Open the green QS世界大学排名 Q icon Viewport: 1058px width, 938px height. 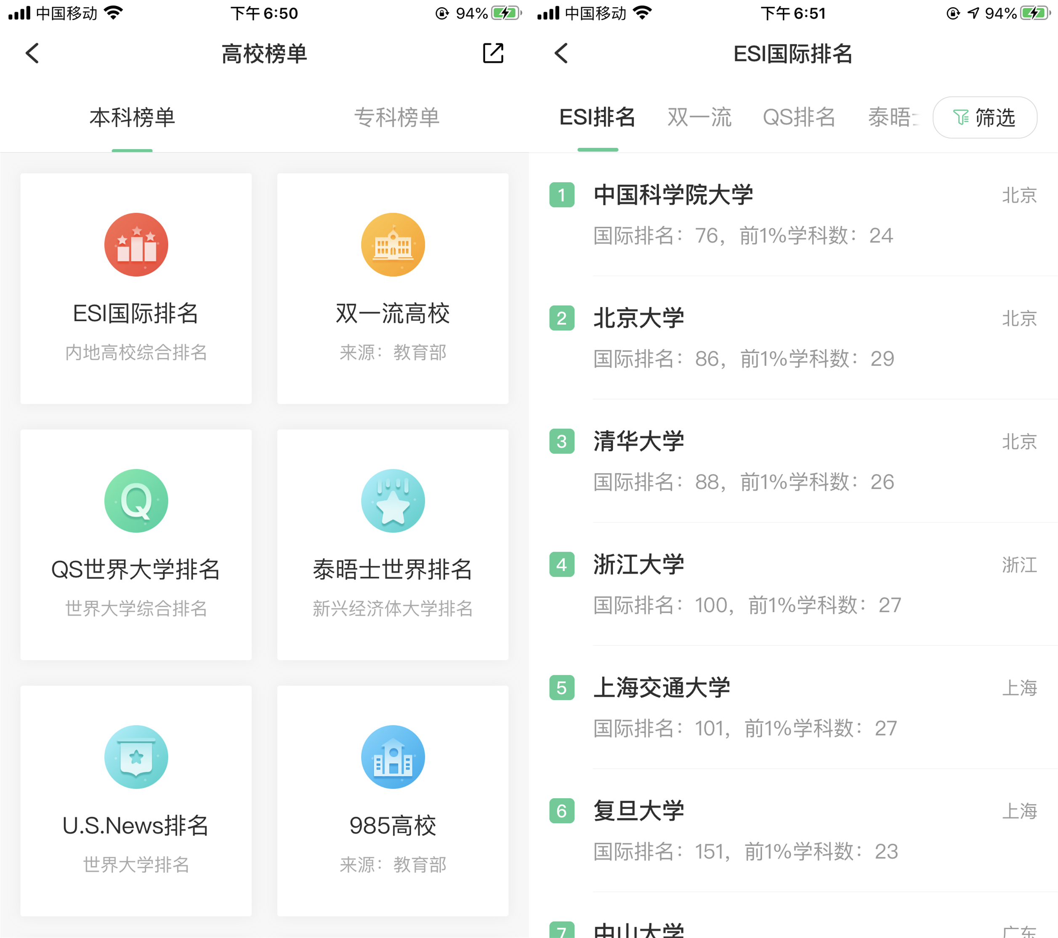click(x=136, y=501)
